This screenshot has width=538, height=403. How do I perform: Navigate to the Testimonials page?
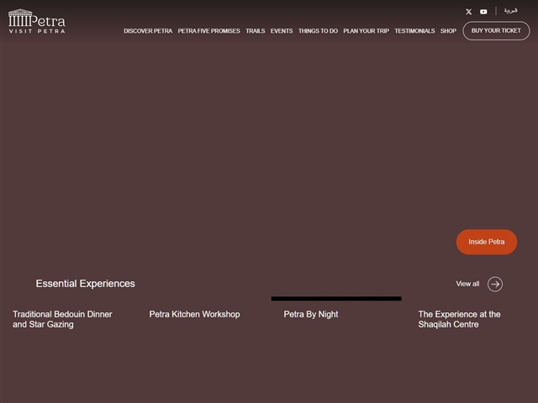tap(414, 31)
